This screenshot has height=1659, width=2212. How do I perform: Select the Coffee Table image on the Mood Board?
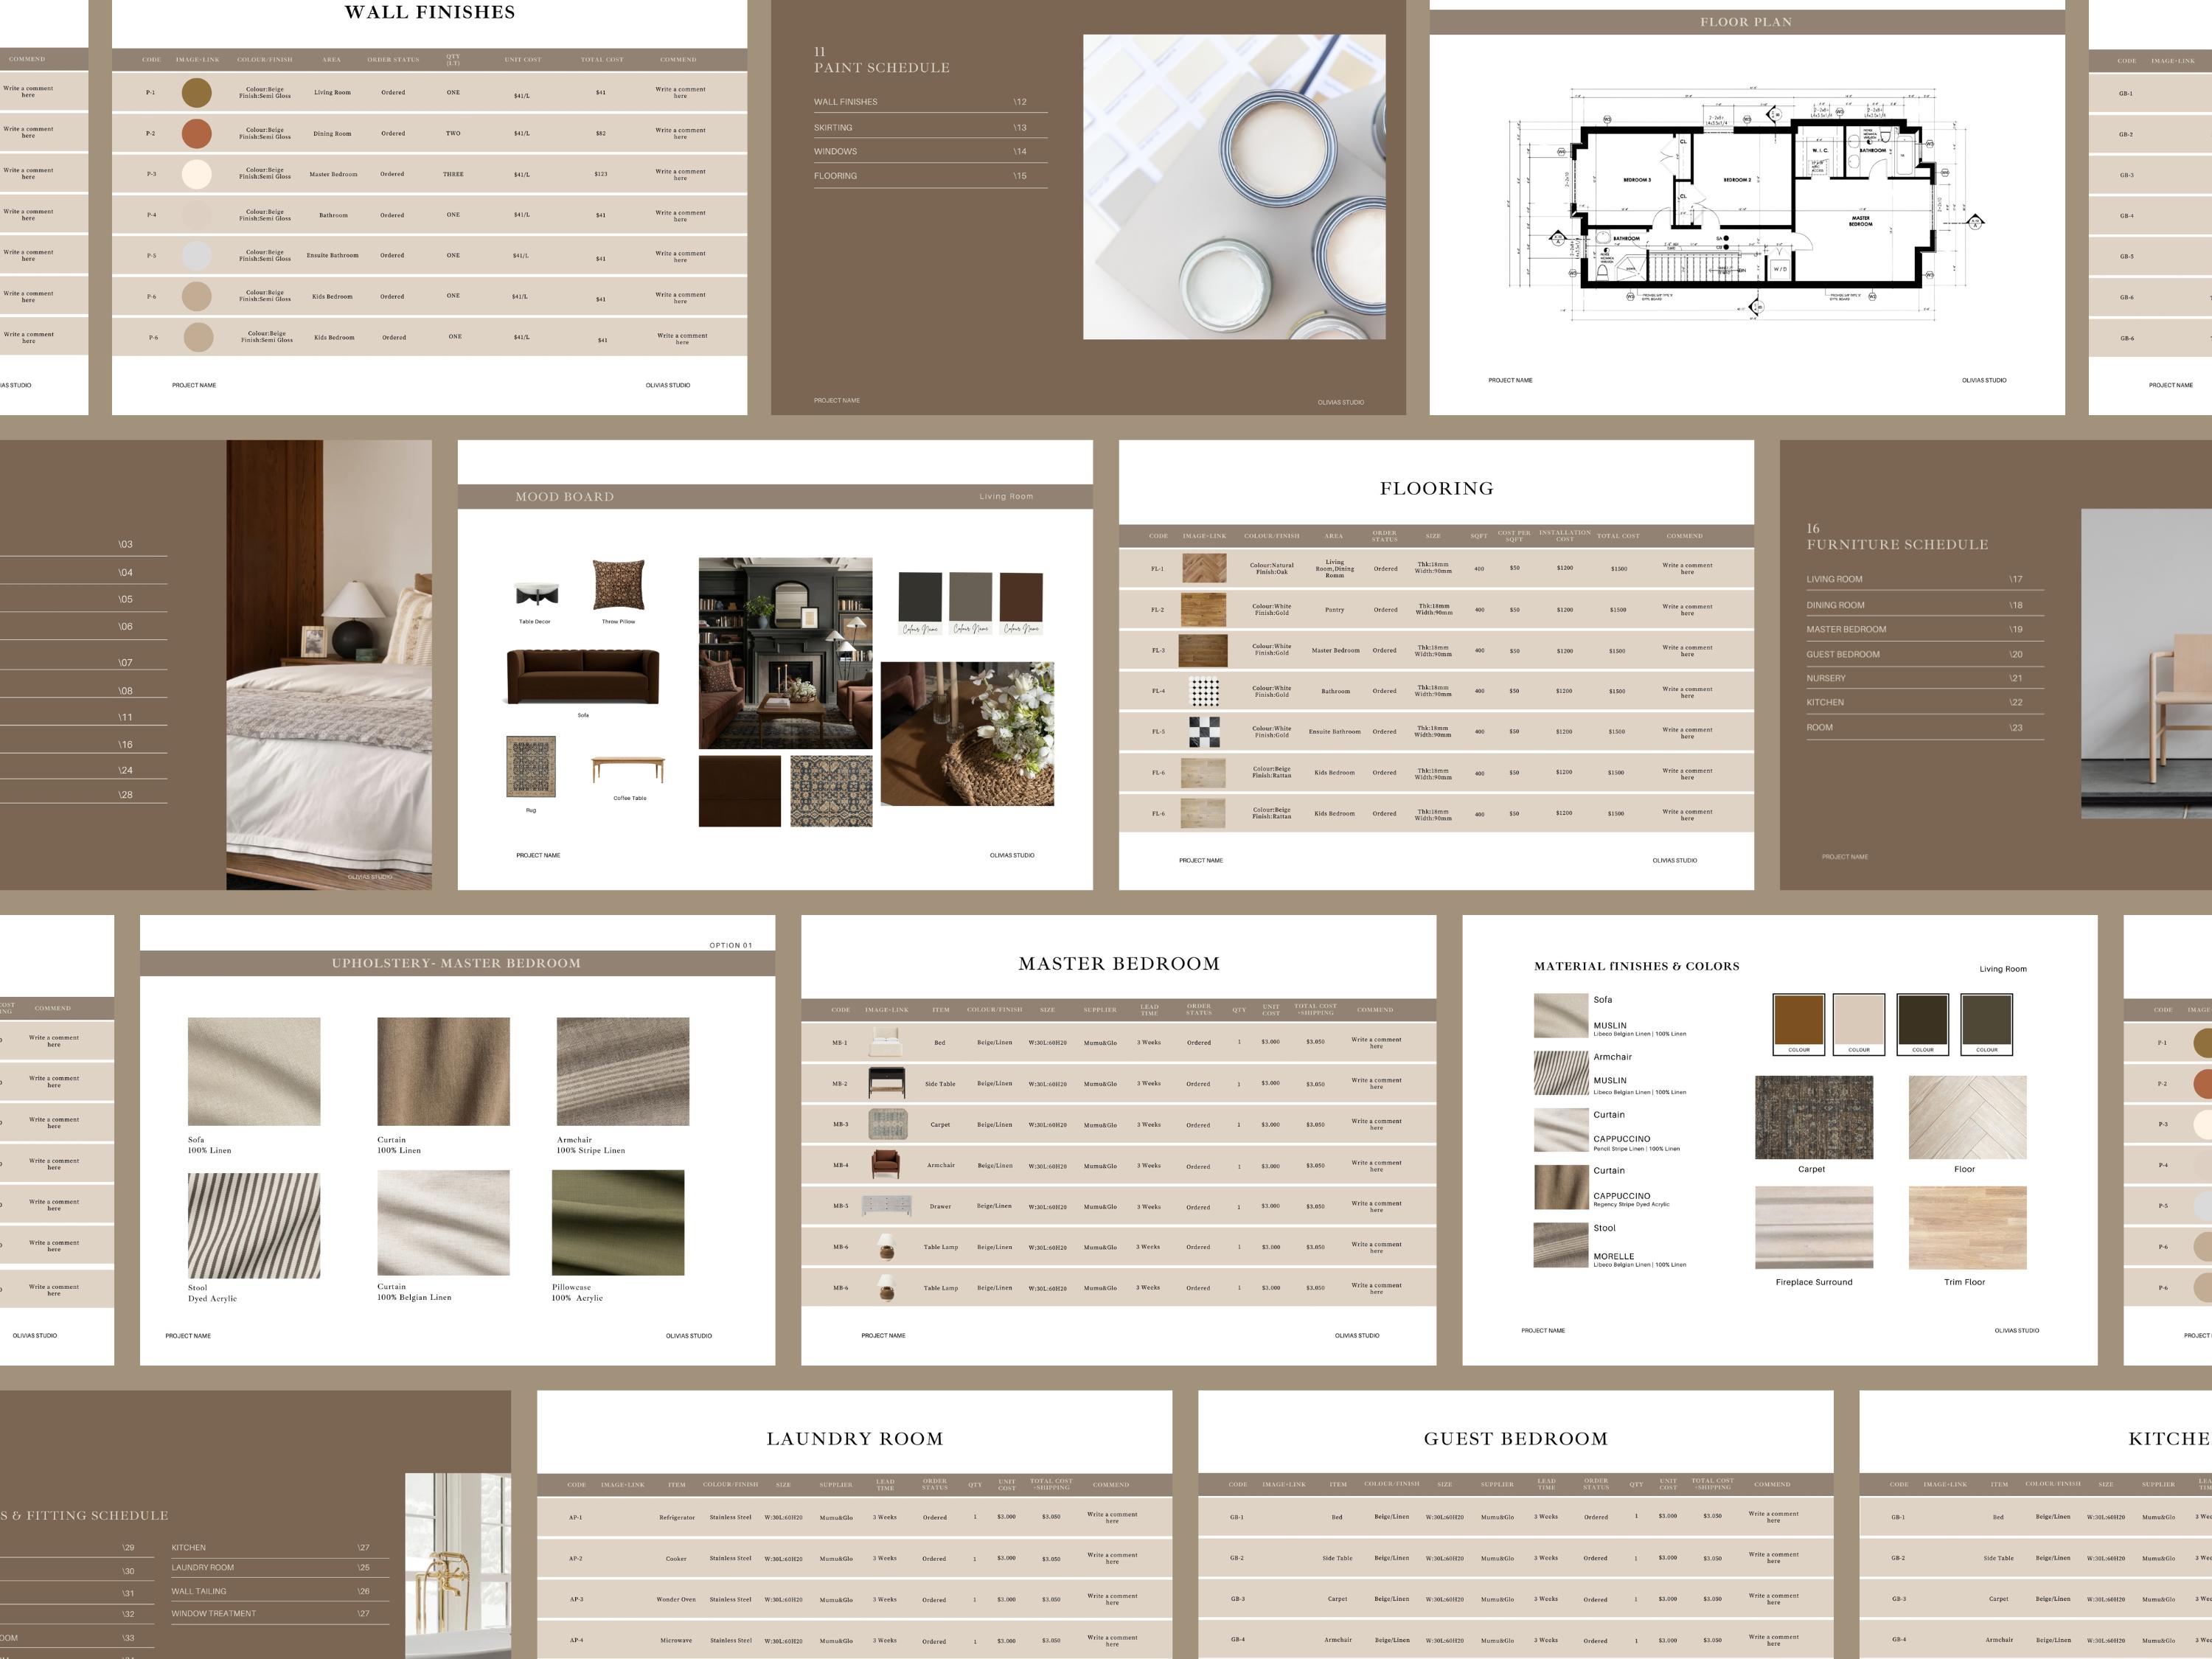tap(628, 770)
